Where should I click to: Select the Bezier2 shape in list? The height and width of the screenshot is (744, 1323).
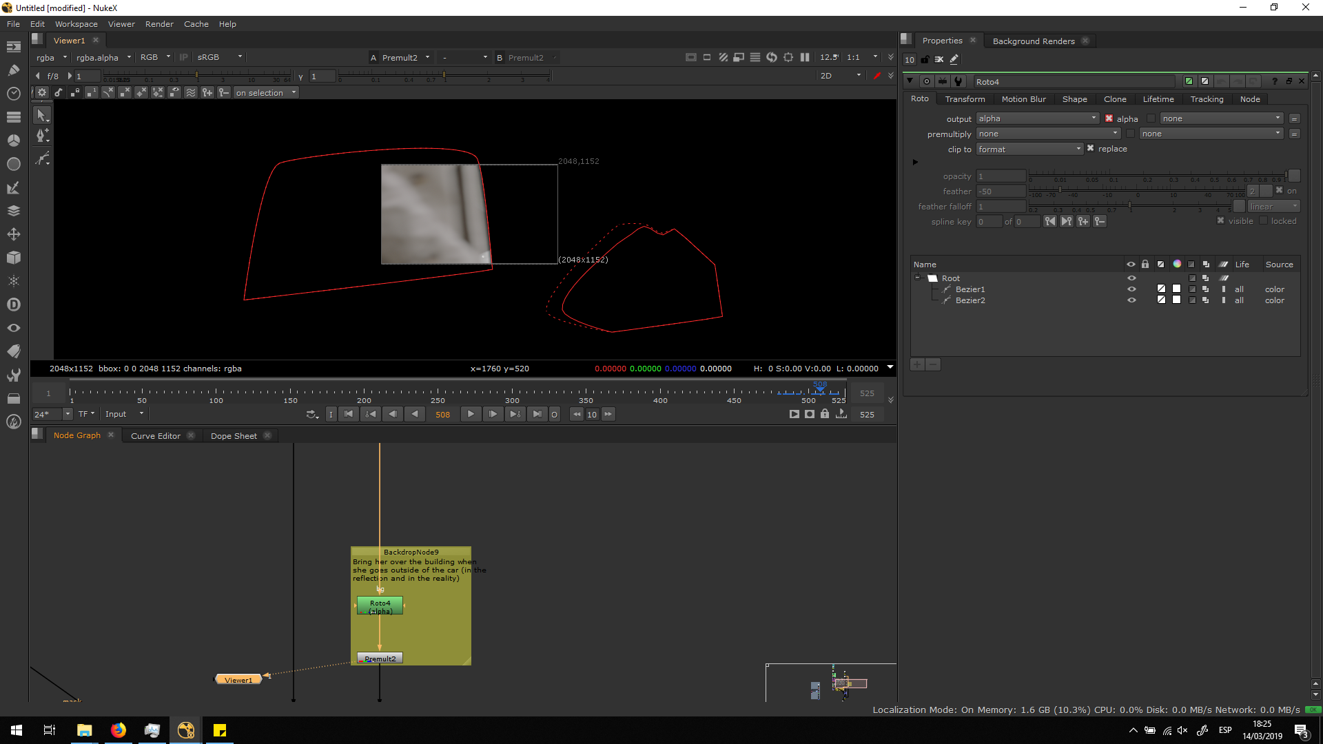(970, 300)
